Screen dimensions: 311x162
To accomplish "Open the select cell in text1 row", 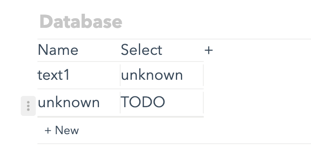I will click(x=162, y=75).
